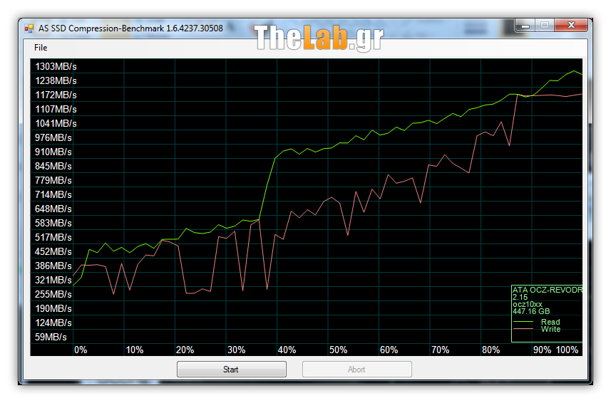Click the 1238MB/s axis label
Viewport: 611px width, 403px height.
pos(56,81)
